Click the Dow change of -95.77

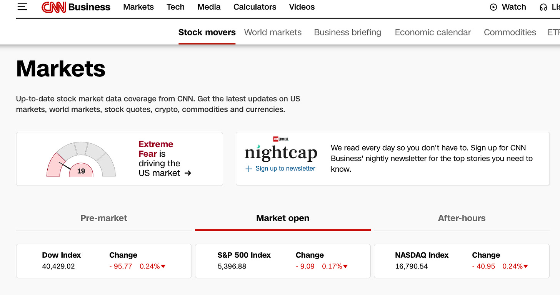click(121, 266)
